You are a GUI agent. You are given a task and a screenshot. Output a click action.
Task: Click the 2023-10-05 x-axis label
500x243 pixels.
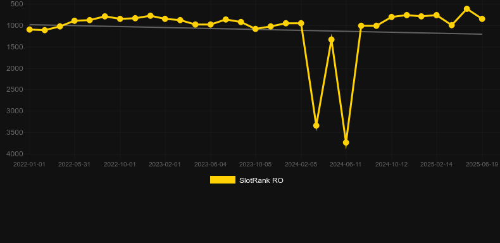tap(256, 165)
